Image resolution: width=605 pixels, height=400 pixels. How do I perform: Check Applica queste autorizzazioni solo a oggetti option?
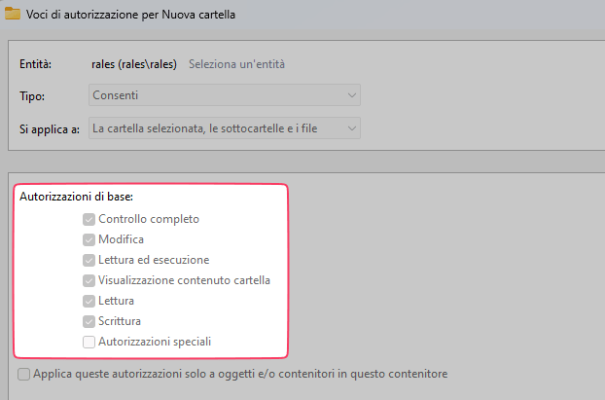pos(24,374)
